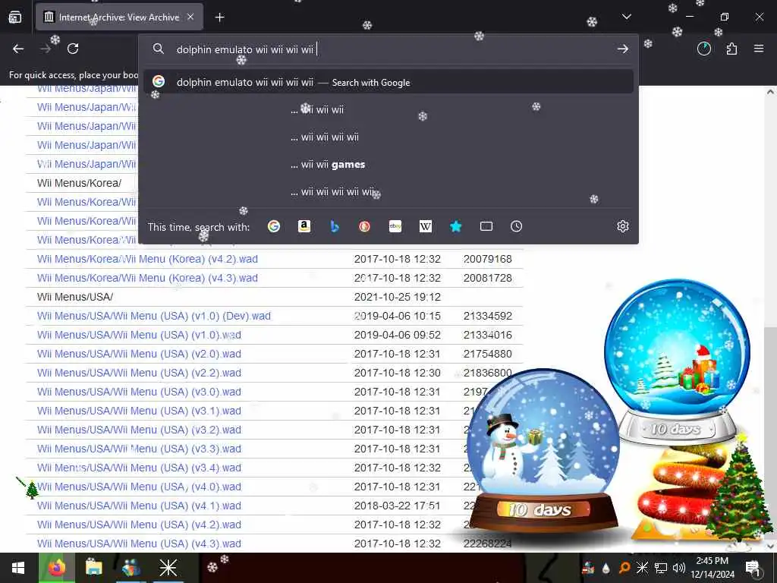Click the date 2021-10-25 19:12

tap(397, 297)
